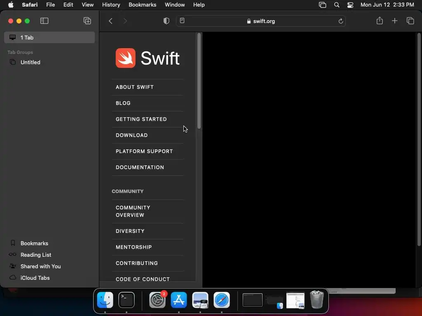422x316 pixels.
Task: Click the screen mirroring menu bar icon
Action: pos(322,5)
